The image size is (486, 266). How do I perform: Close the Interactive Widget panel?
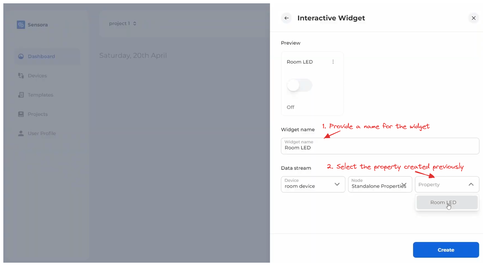coord(473,18)
